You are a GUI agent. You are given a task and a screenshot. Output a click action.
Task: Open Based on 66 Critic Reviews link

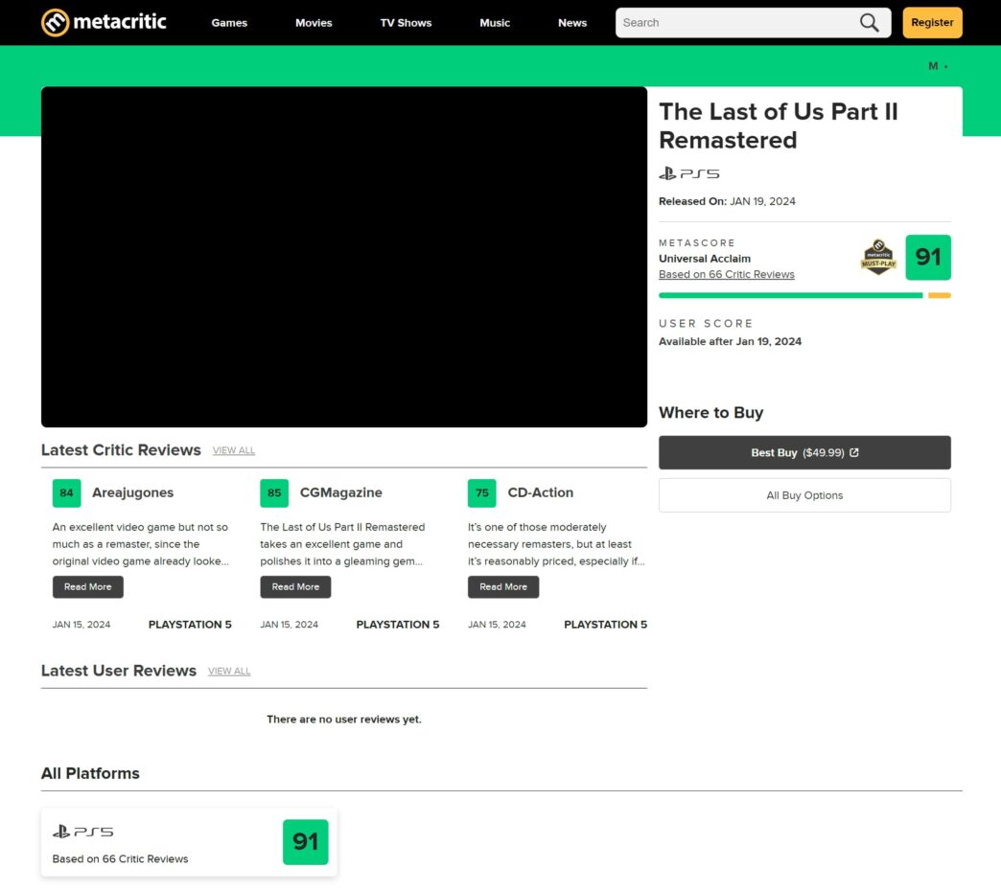[x=727, y=274]
